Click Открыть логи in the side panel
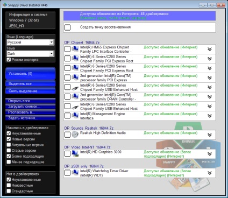 pos(31,101)
